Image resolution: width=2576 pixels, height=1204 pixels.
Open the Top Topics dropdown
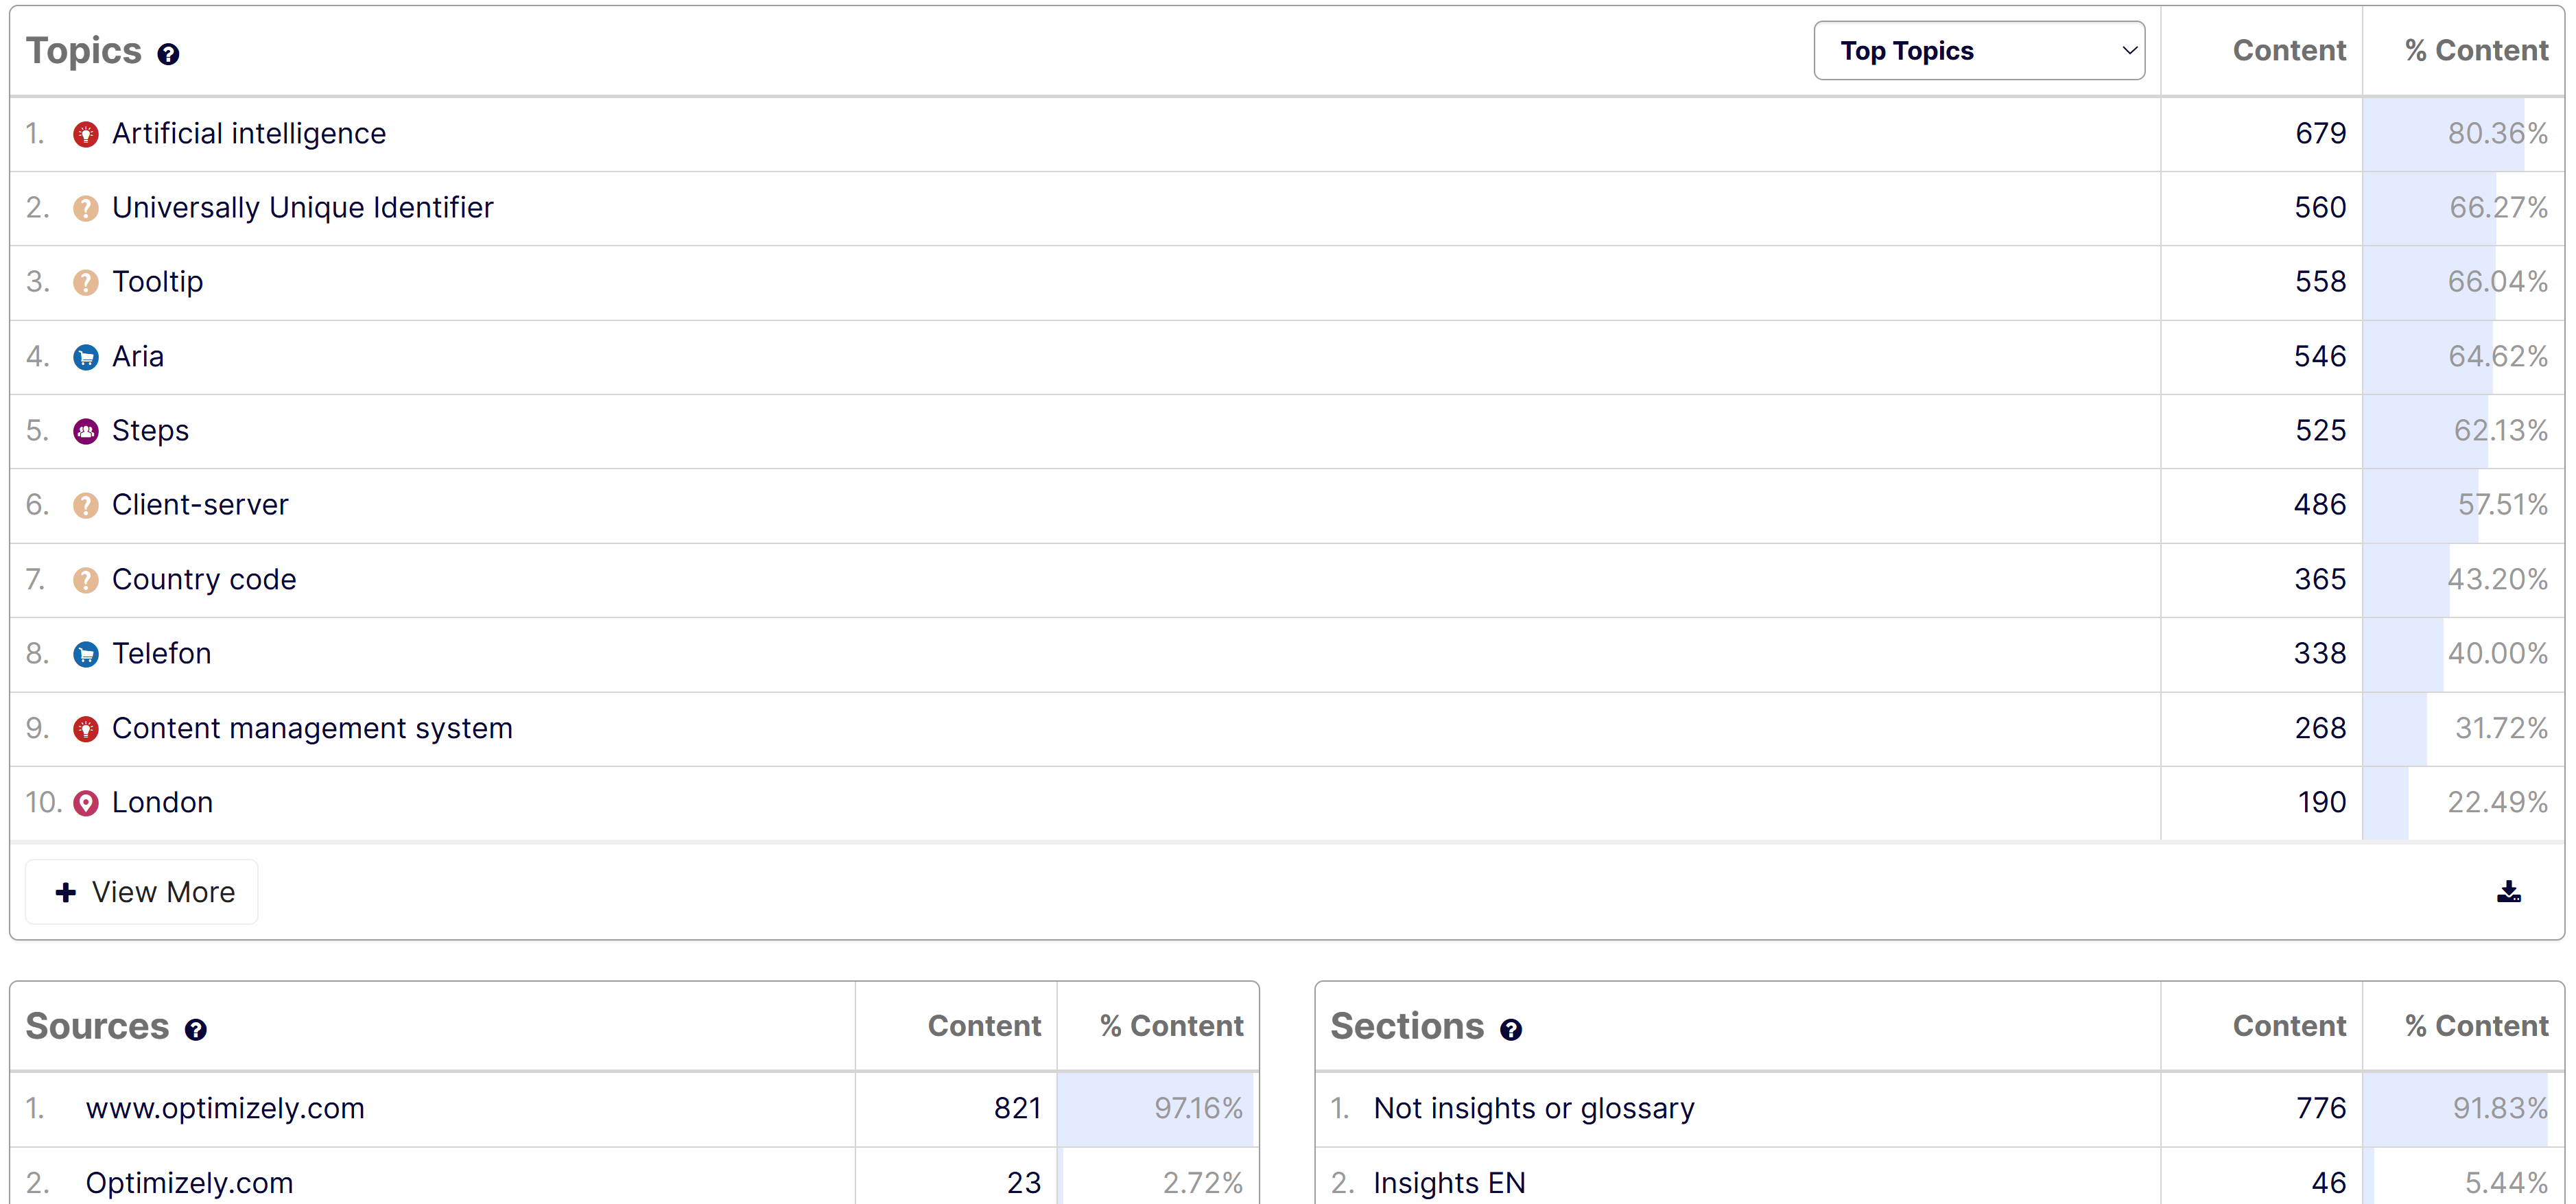(x=1978, y=51)
